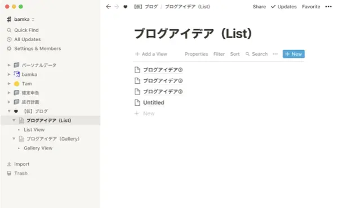
Task: Click Share in the top bar
Action: tap(259, 7)
